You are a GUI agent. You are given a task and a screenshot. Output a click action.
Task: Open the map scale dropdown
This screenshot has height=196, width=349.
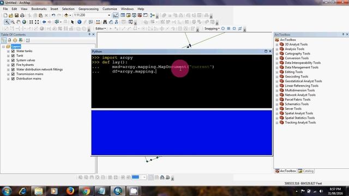(x=109, y=15)
